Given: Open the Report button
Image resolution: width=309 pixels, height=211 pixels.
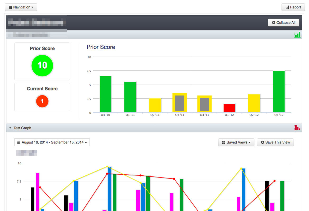Looking at the screenshot, I should point(293,7).
